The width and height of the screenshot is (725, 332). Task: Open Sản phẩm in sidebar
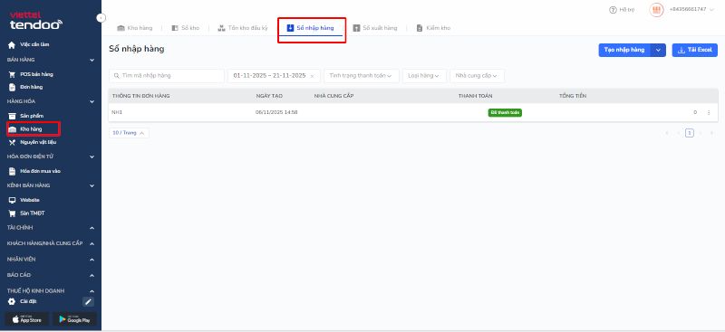pos(26,116)
